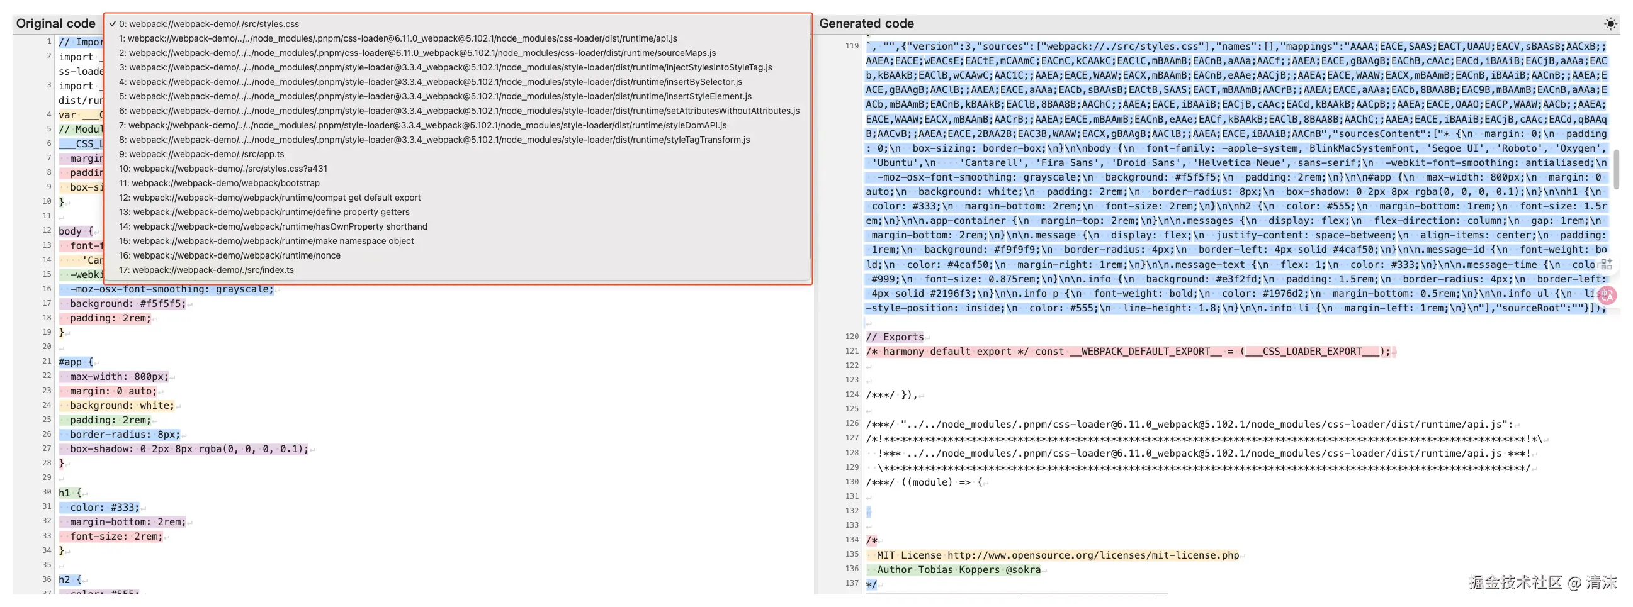Click '/***/ ((module) => {' generated line

[924, 482]
